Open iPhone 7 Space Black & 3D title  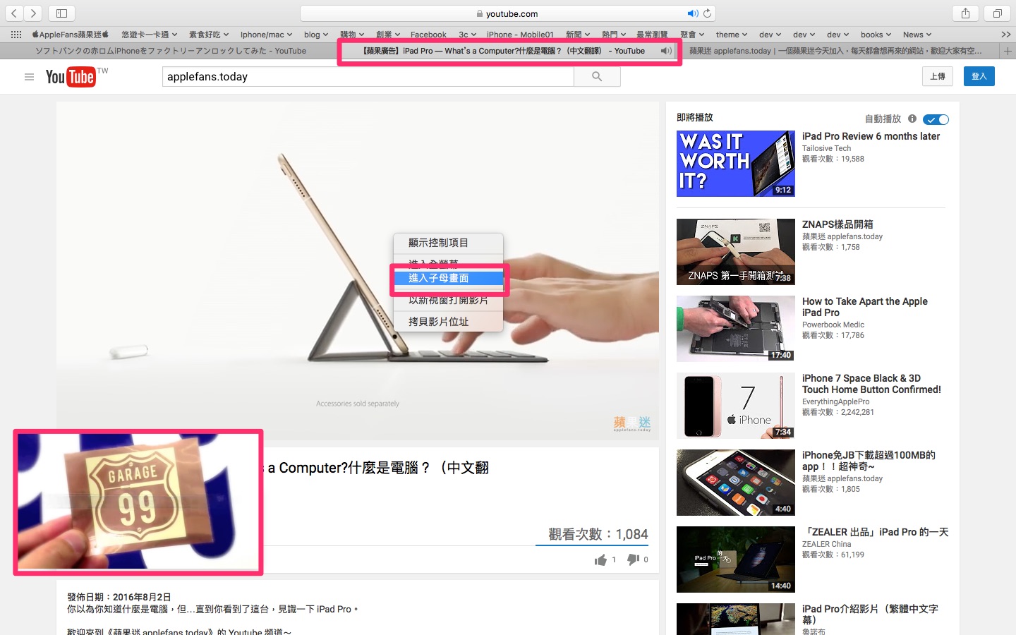(871, 384)
